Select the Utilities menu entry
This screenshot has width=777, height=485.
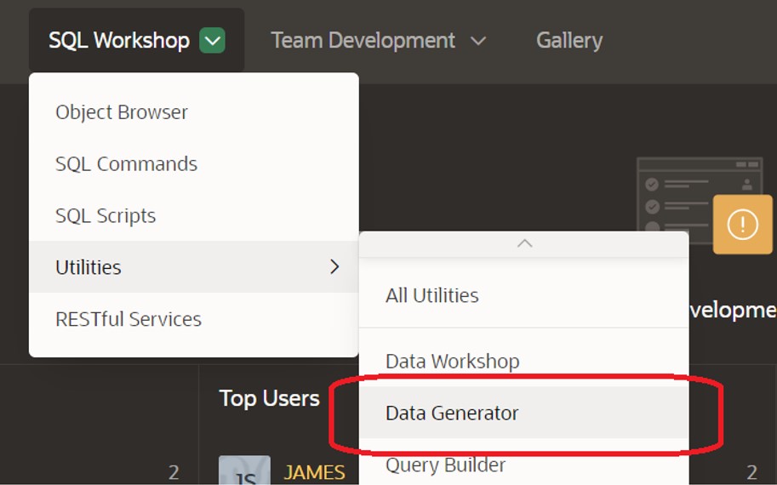click(89, 267)
